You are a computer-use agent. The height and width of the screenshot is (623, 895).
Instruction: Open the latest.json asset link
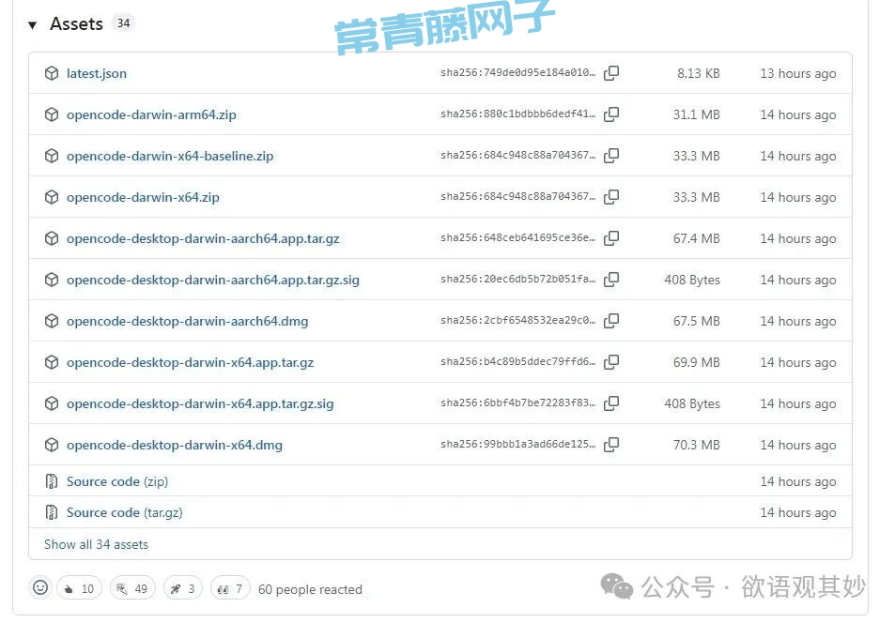tap(96, 73)
